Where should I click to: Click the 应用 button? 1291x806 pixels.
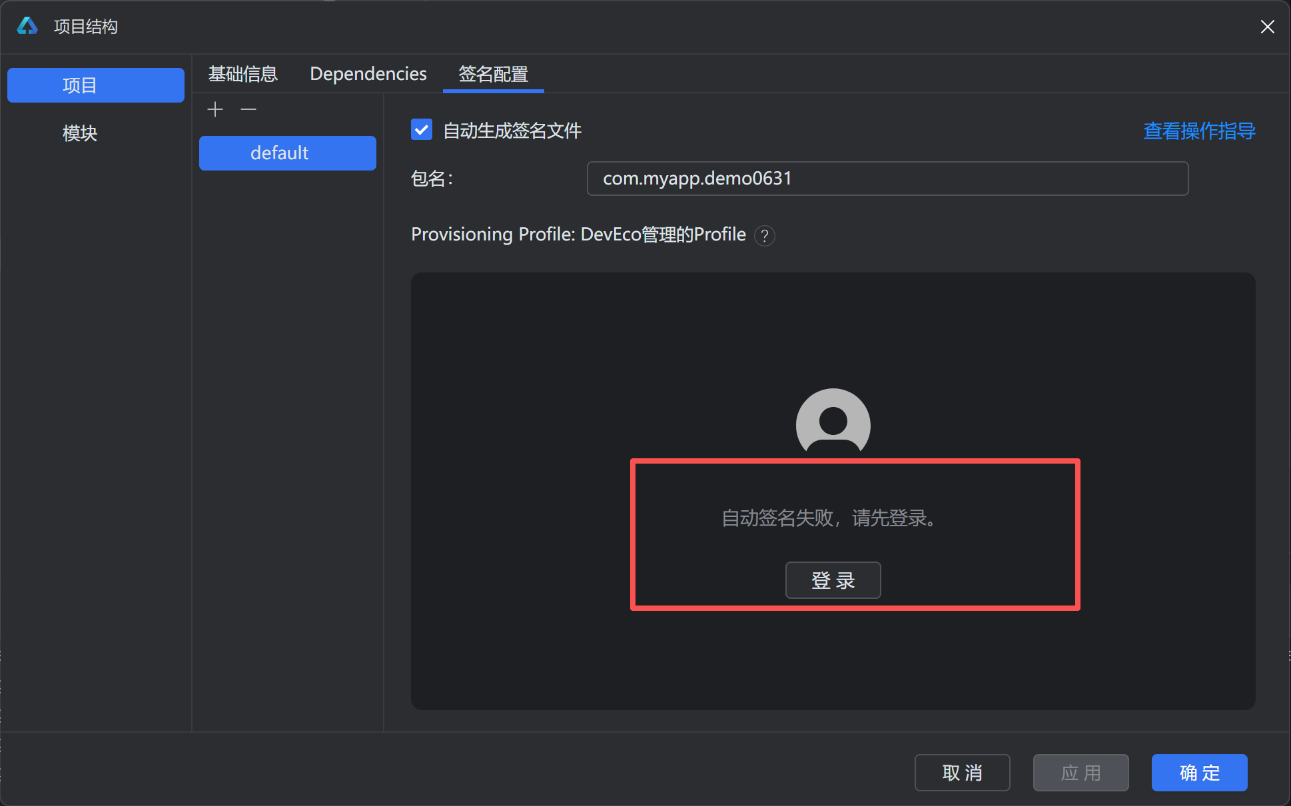point(1081,773)
